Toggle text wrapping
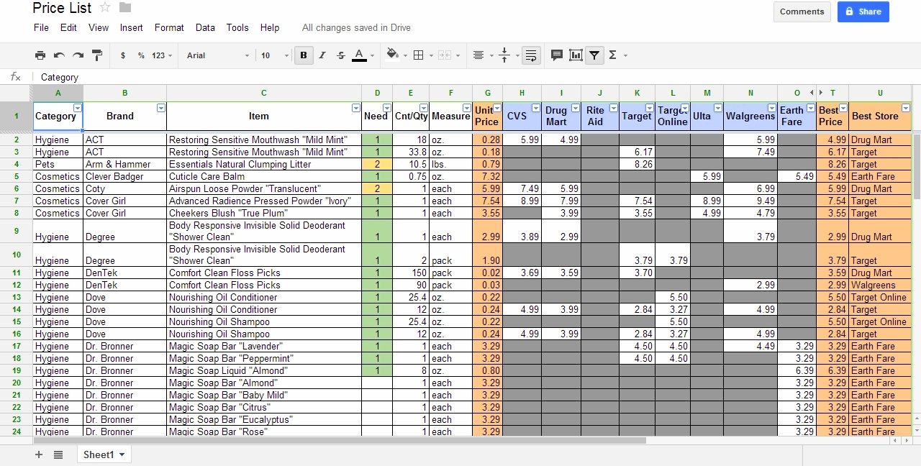The width and height of the screenshot is (921, 466). [531, 55]
